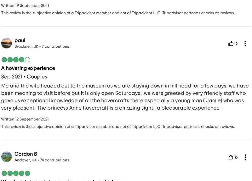Like paul's review with thumbs up icon

tap(231, 44)
